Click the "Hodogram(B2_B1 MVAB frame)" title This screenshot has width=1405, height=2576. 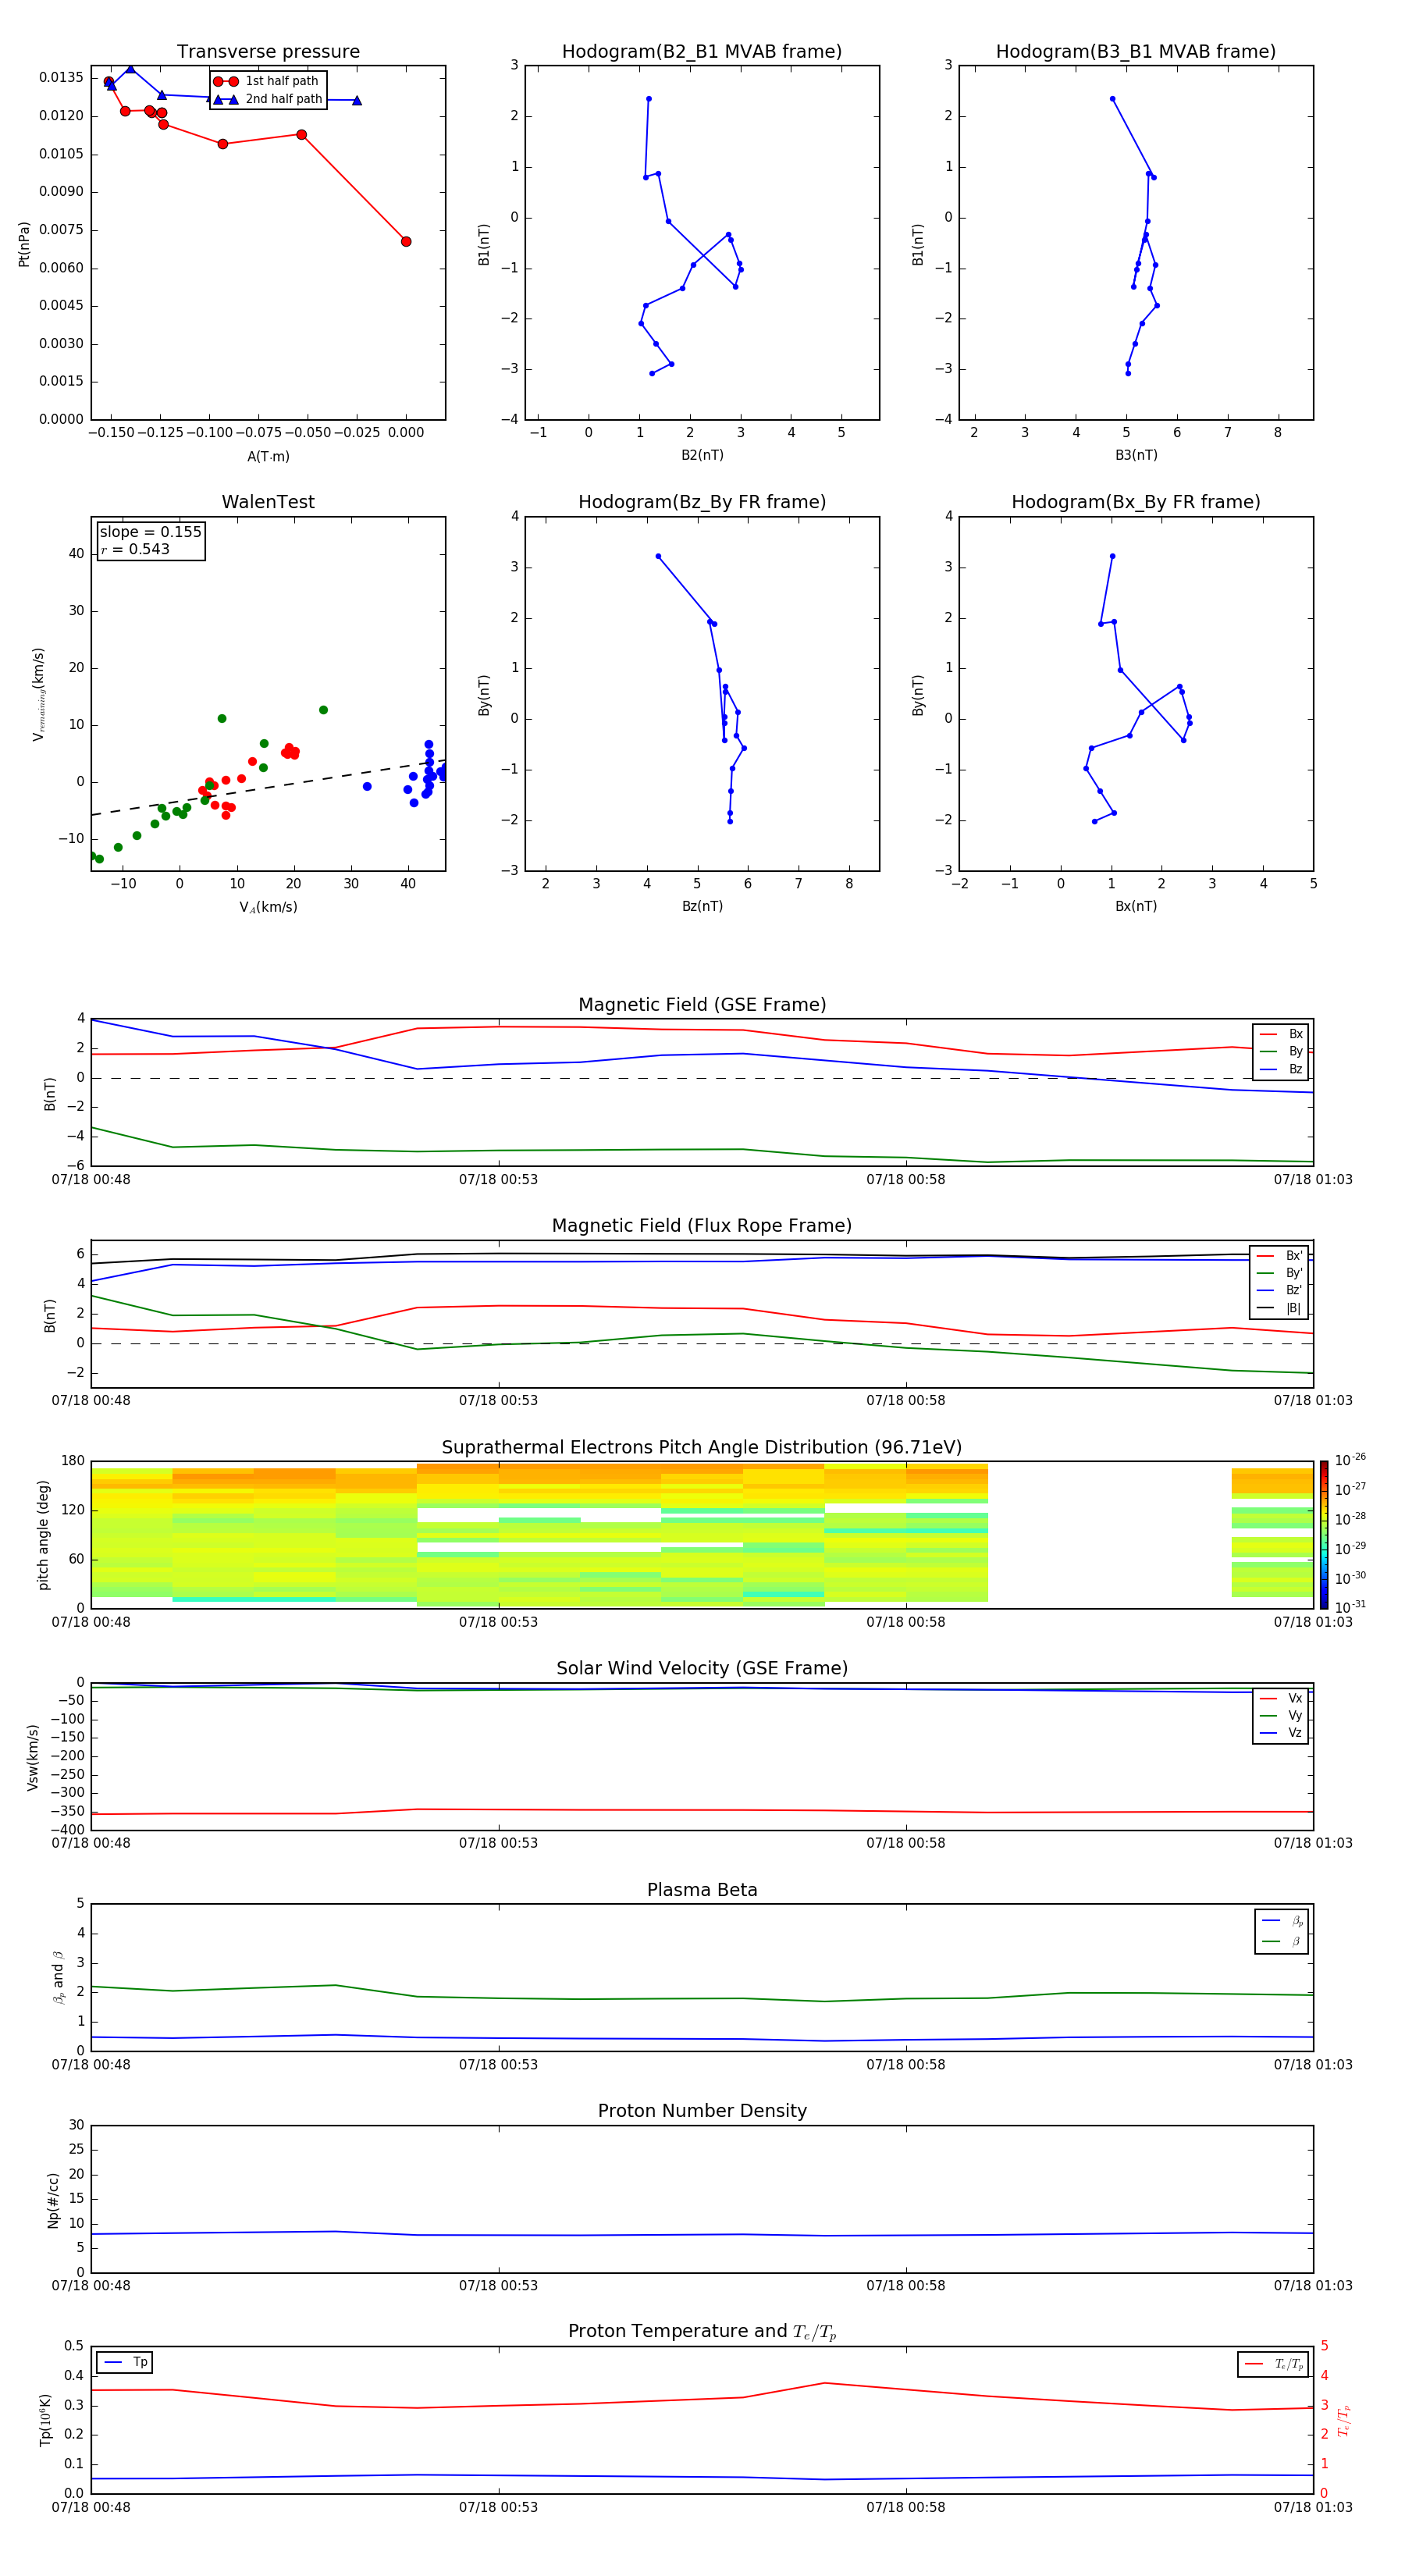(x=702, y=52)
